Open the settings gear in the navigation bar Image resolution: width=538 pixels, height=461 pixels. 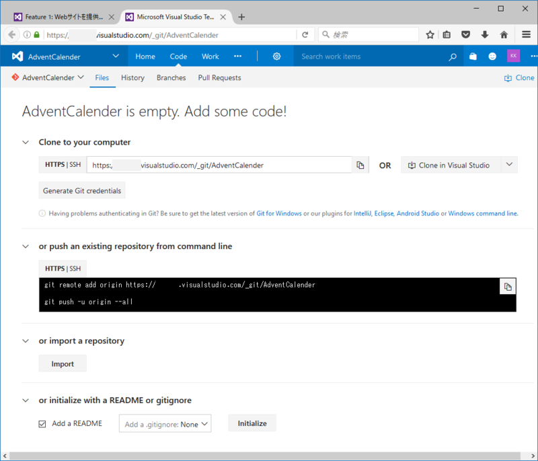click(x=276, y=57)
